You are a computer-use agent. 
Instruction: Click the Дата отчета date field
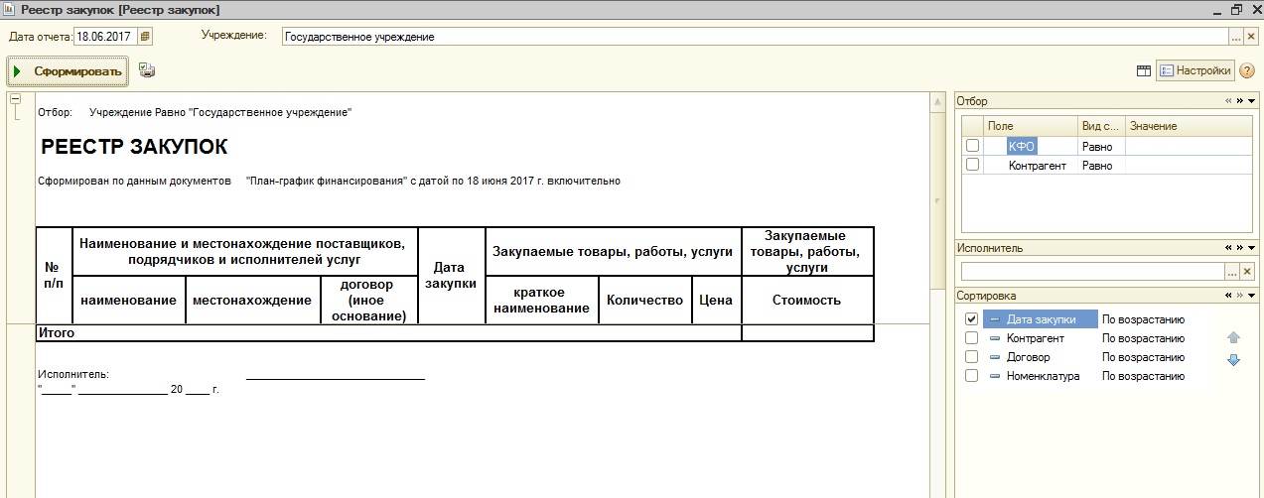[105, 37]
